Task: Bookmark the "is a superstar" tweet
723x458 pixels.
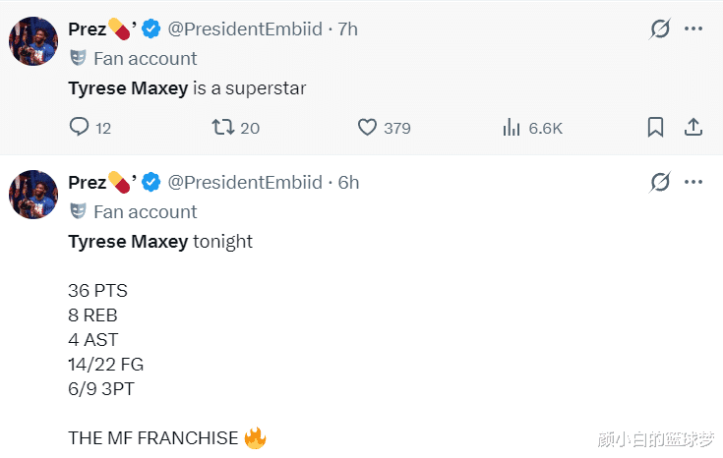Action: point(655,128)
